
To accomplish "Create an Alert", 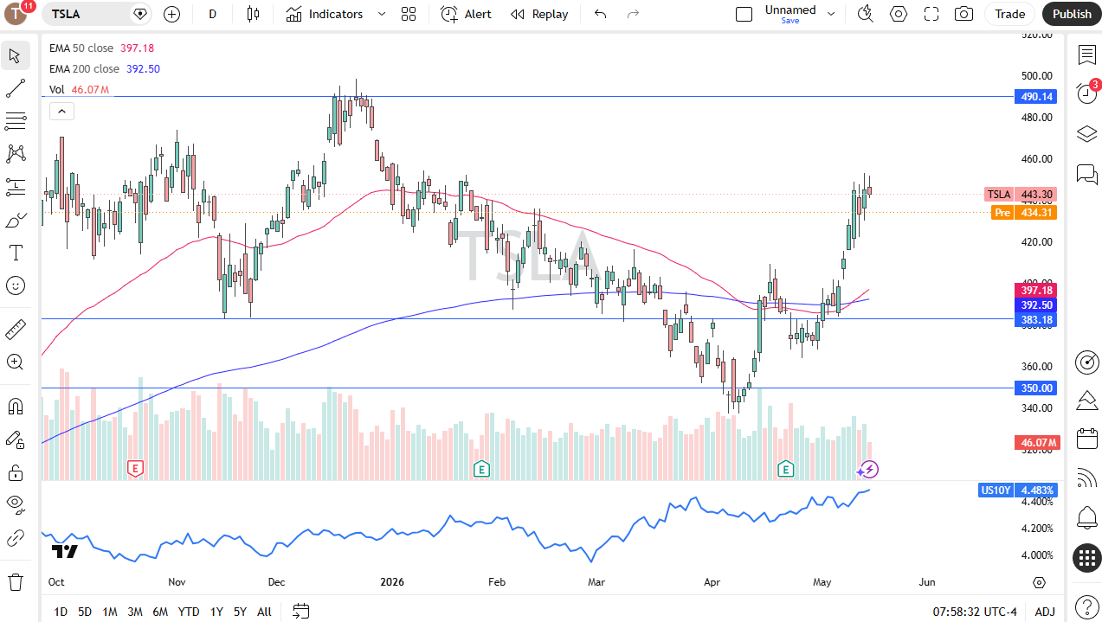I will pos(466,14).
